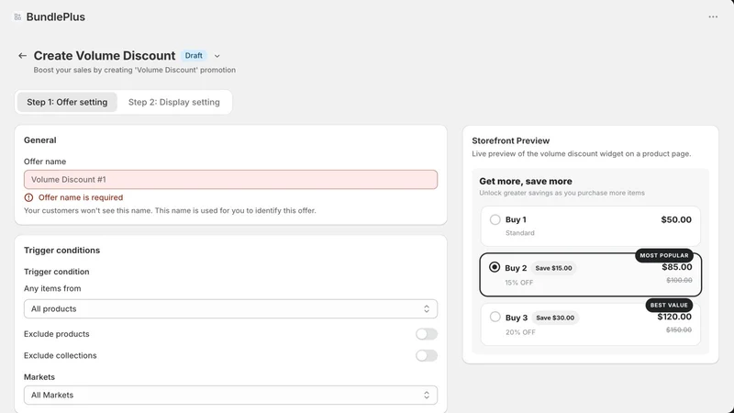Click the BundlePlus app logo icon

[x=17, y=17]
